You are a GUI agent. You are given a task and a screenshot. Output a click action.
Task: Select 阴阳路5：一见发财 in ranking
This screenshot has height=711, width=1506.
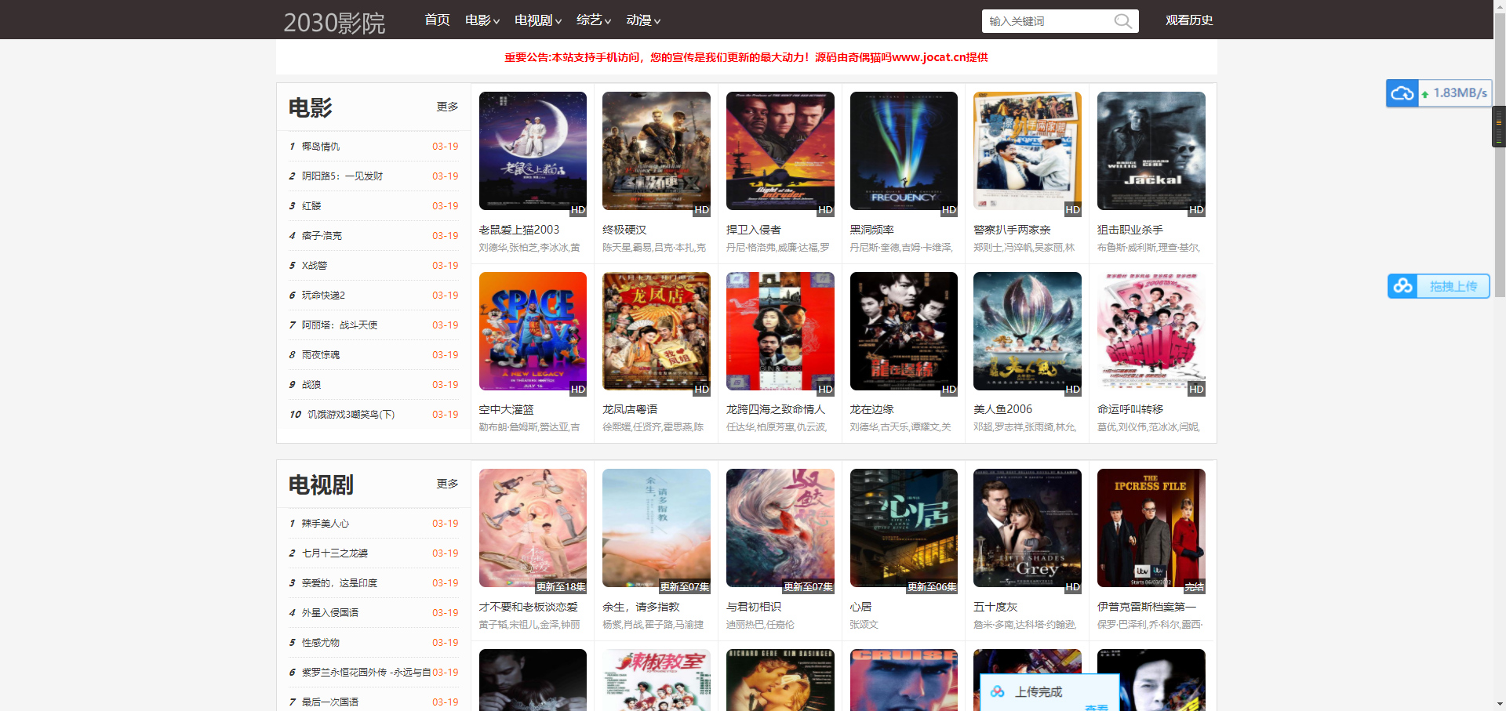342,176
